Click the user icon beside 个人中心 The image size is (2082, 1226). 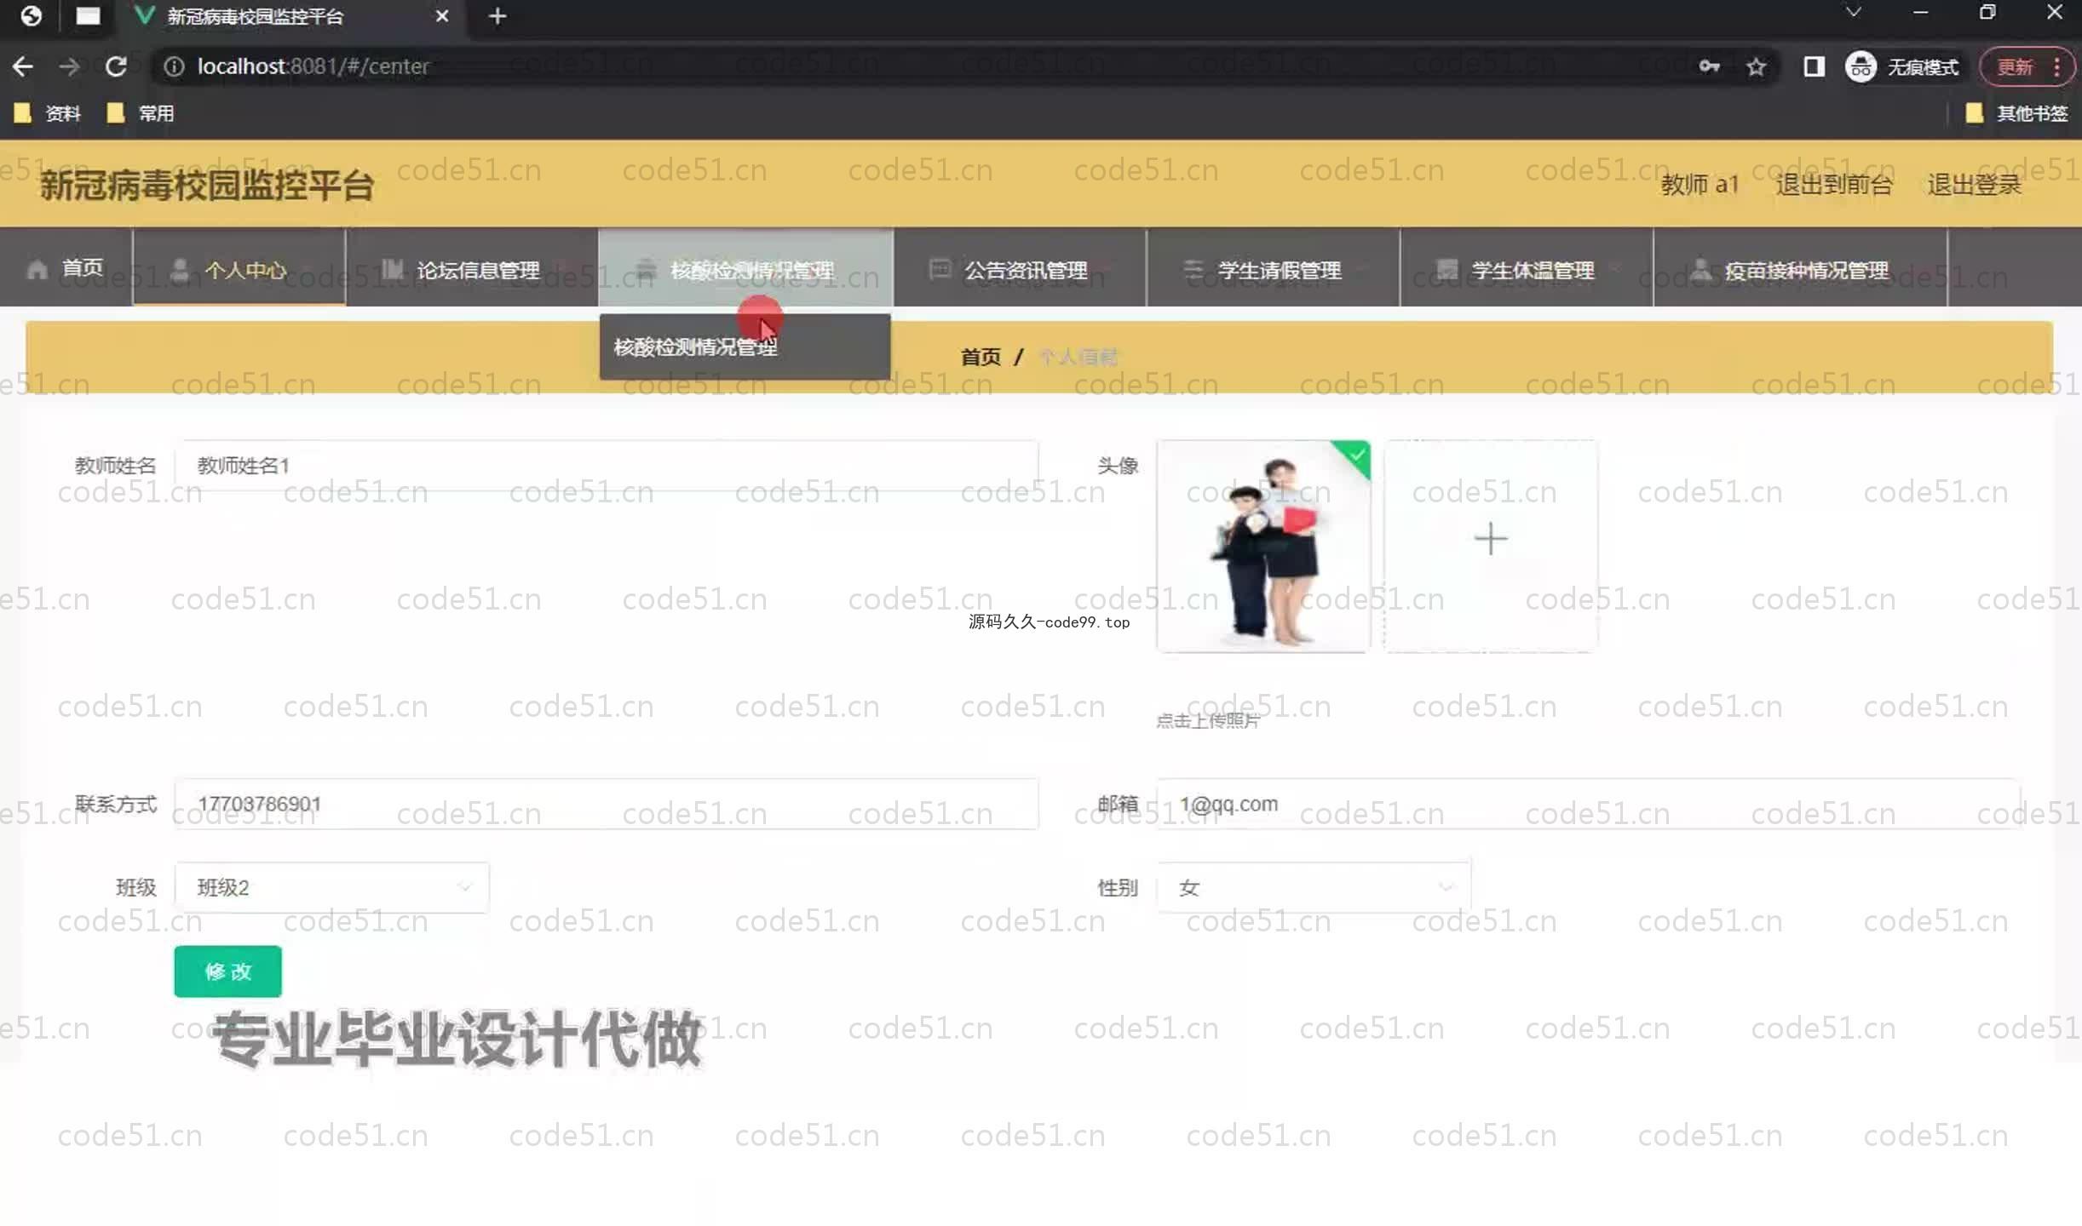[x=180, y=269]
